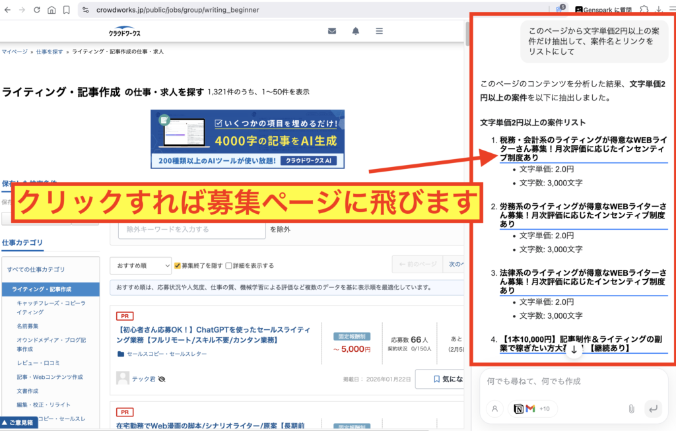
Task: Click the browser home icon
Action: [x=51, y=10]
